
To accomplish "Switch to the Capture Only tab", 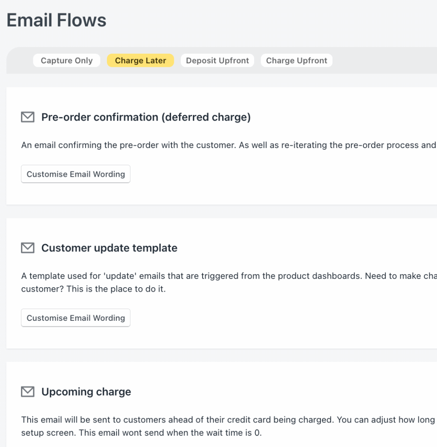I will [66, 61].
